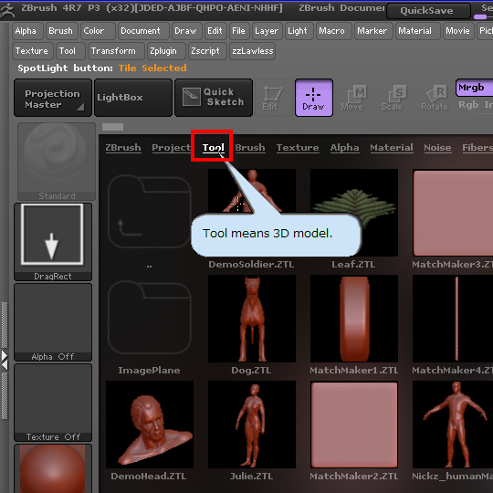
Task: Open the Edit menu
Action: click(215, 31)
